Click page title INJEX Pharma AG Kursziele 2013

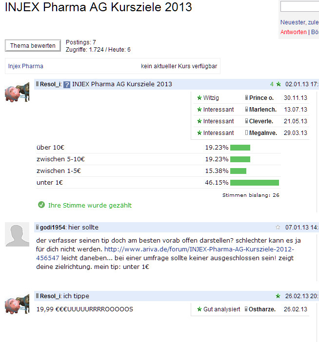(x=98, y=7)
